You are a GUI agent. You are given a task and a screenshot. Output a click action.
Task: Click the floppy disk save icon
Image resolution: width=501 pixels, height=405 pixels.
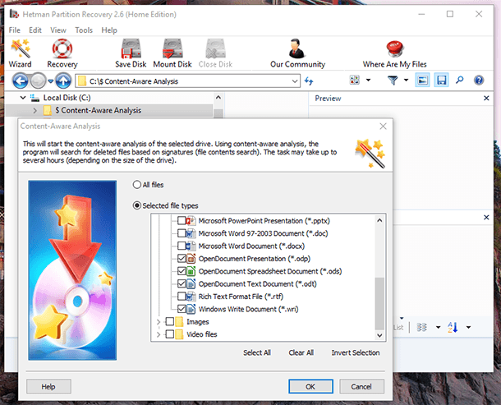point(441,80)
